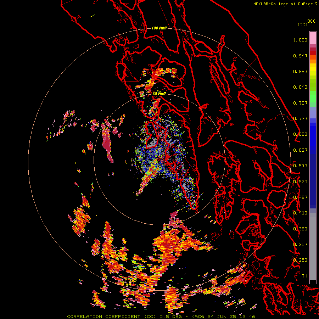This screenshot has height=319, width=319.
Task: Click the TH threshold label
Action: [304, 276]
